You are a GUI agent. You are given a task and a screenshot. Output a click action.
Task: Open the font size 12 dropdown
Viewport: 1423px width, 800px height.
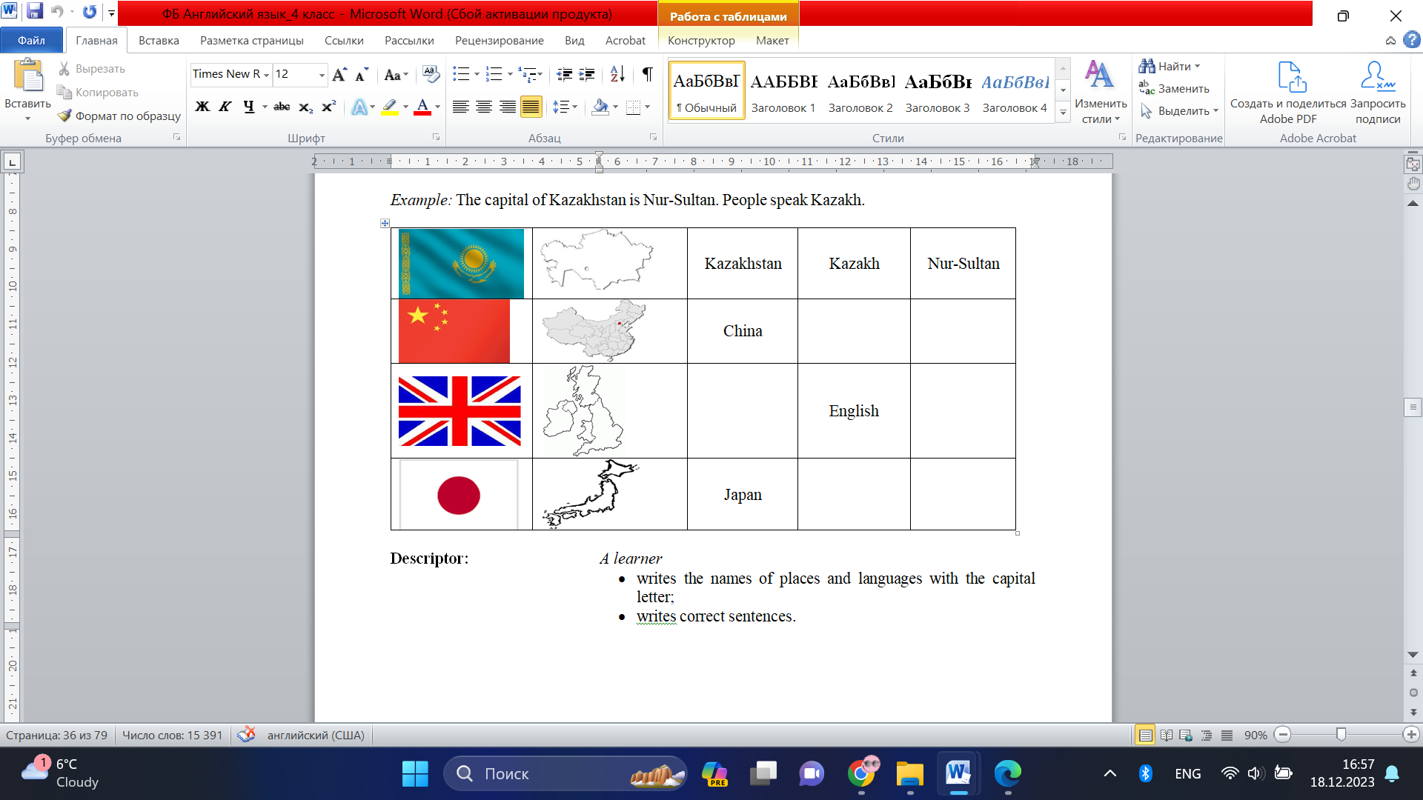point(322,75)
